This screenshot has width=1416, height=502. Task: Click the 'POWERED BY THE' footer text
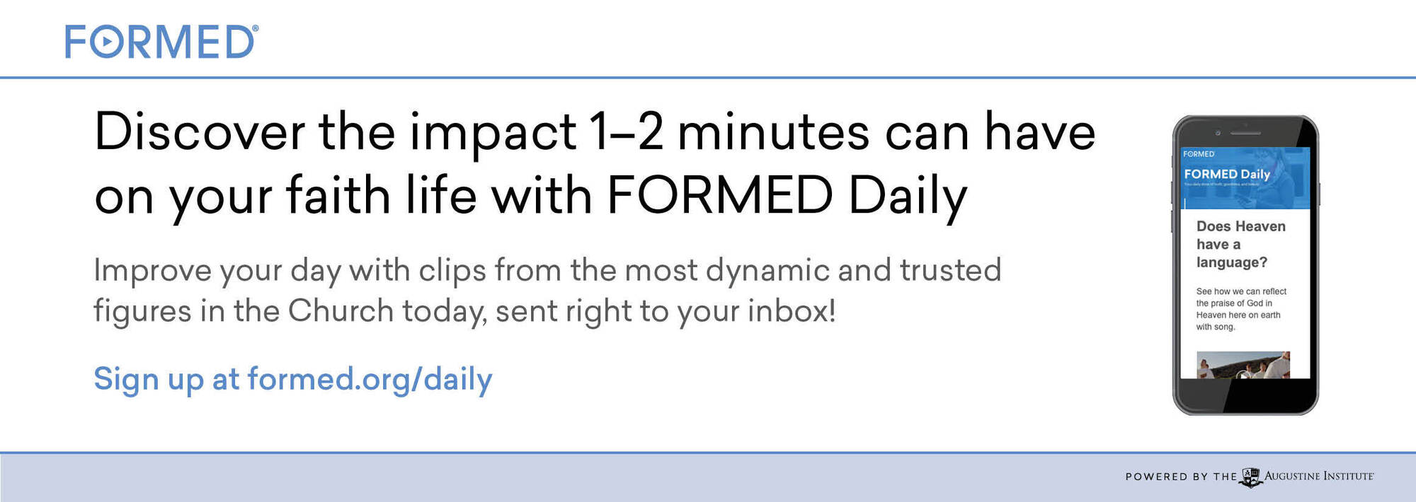[1180, 477]
